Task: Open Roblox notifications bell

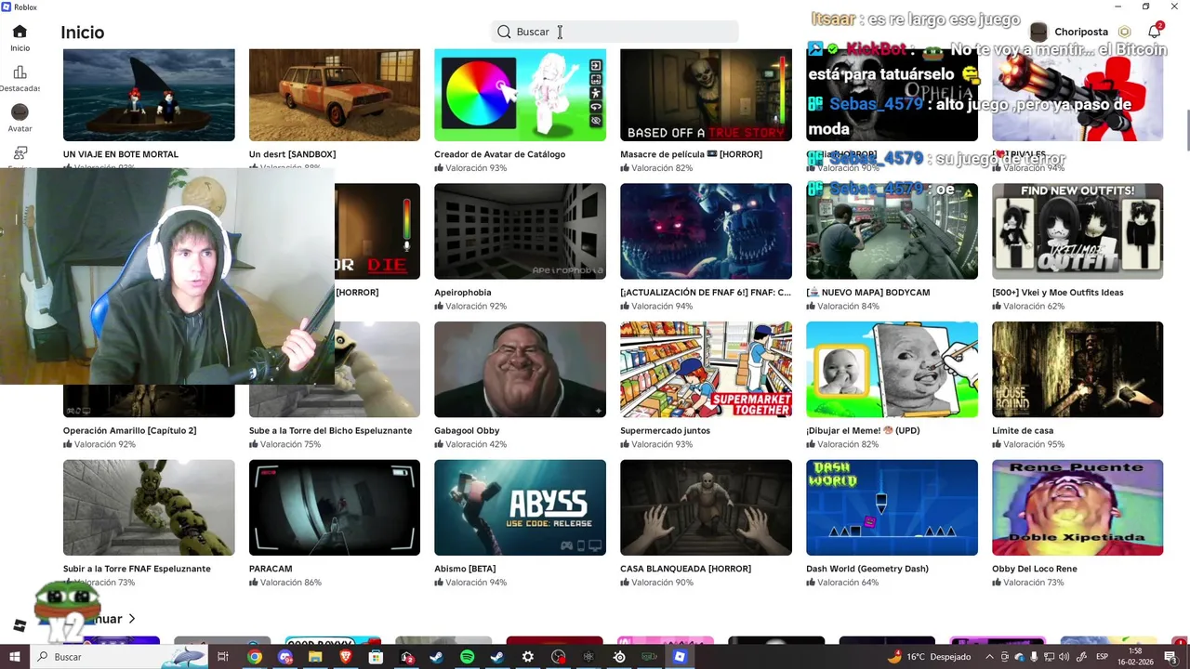Action: (x=1155, y=32)
